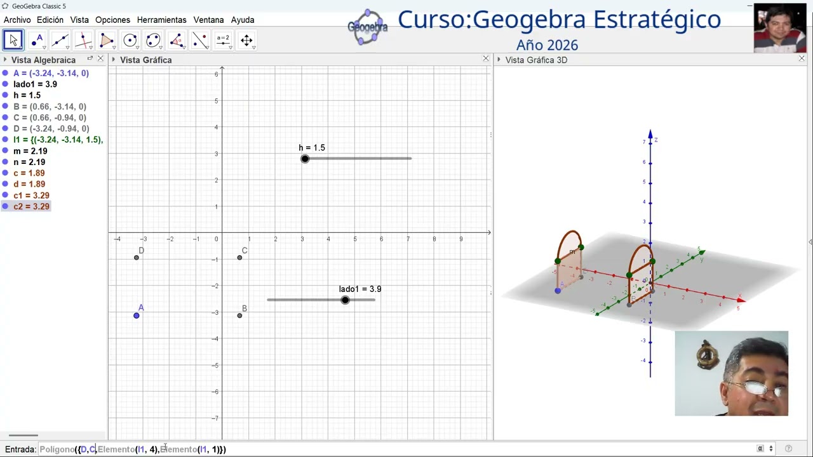Toggle visibility of point D in algebra list
Screen dimensions: 813x457
click(6, 129)
